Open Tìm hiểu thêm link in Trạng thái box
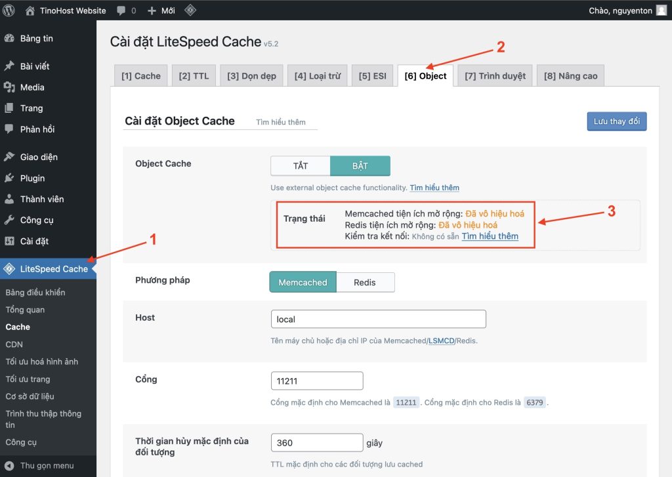 pos(490,236)
